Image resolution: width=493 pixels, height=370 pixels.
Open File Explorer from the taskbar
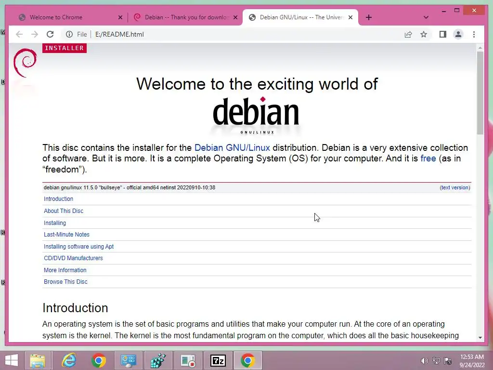tap(38, 360)
